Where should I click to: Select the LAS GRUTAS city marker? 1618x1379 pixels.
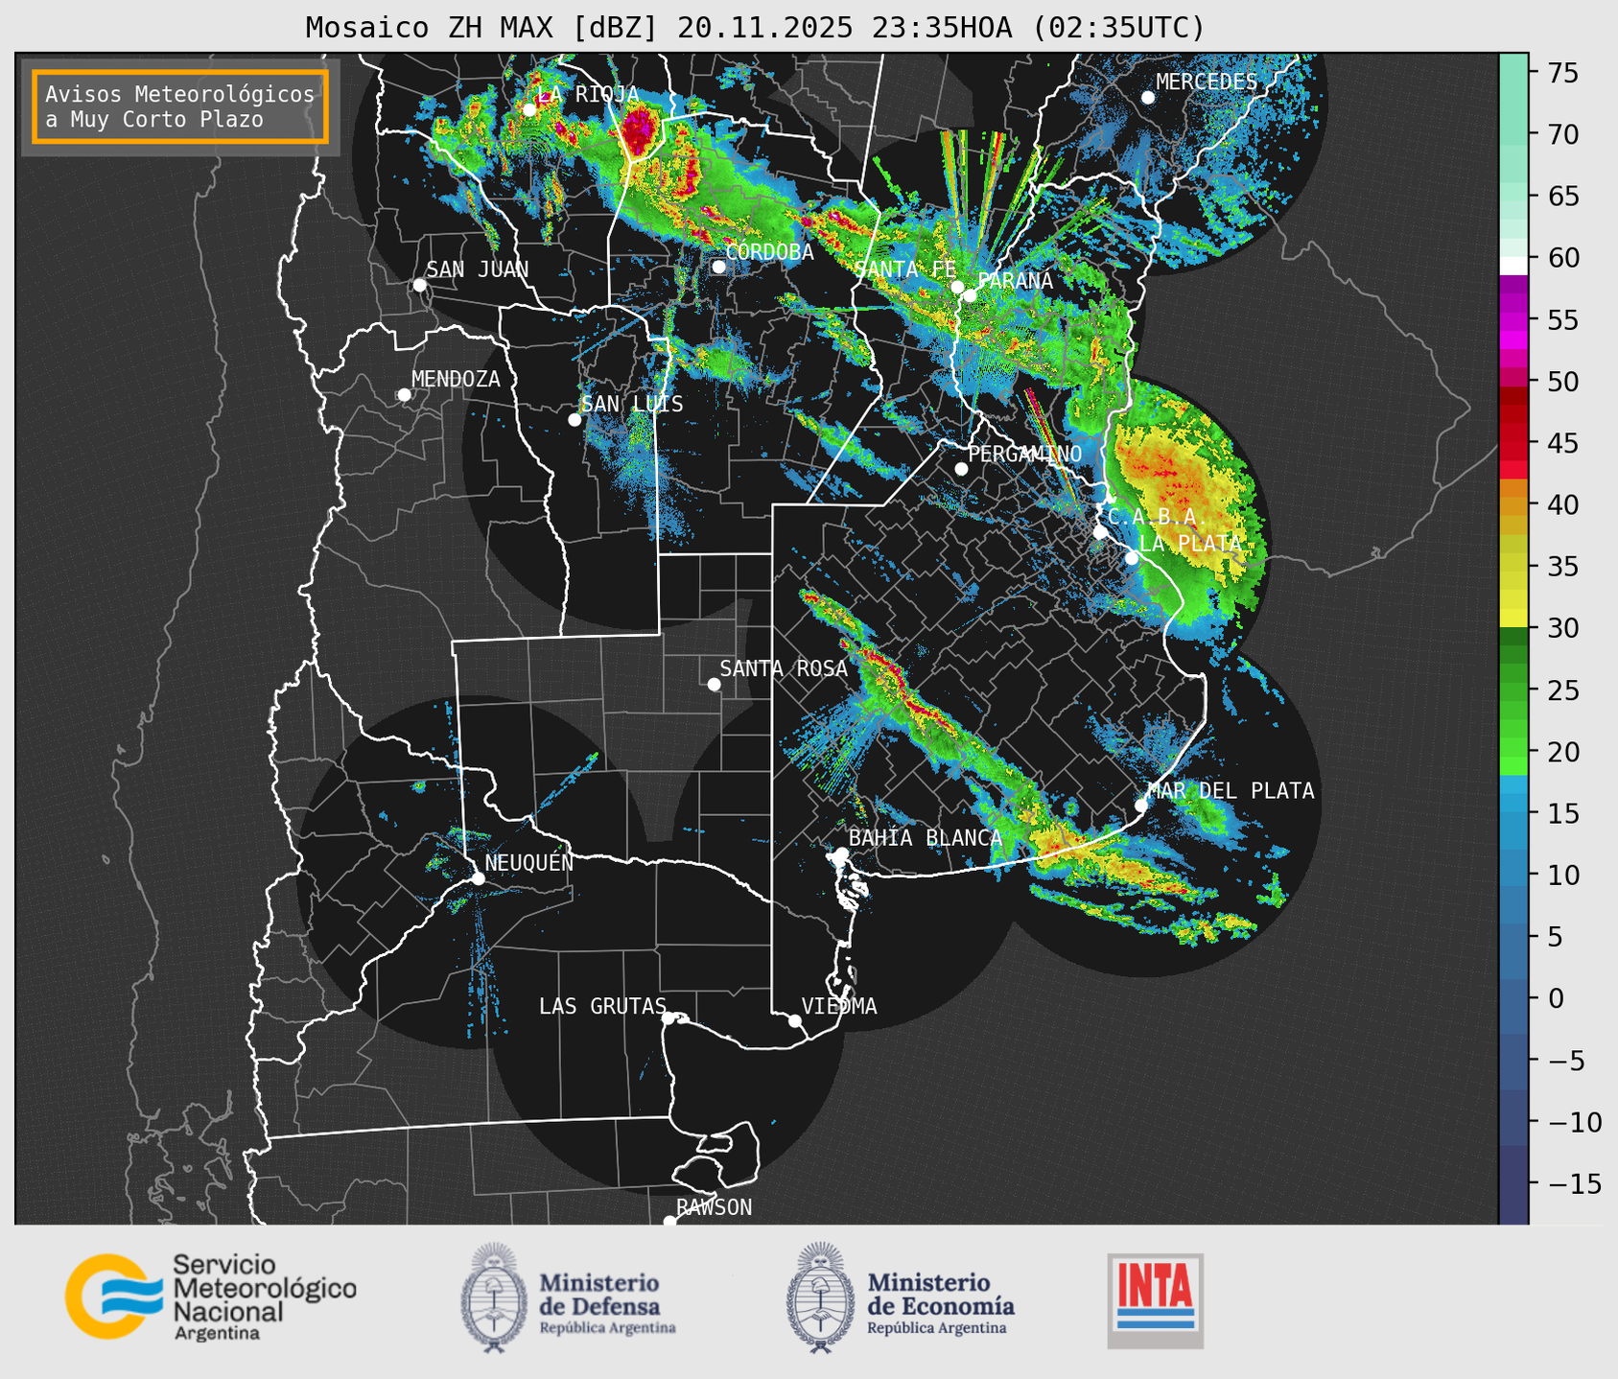pyautogui.click(x=668, y=1018)
